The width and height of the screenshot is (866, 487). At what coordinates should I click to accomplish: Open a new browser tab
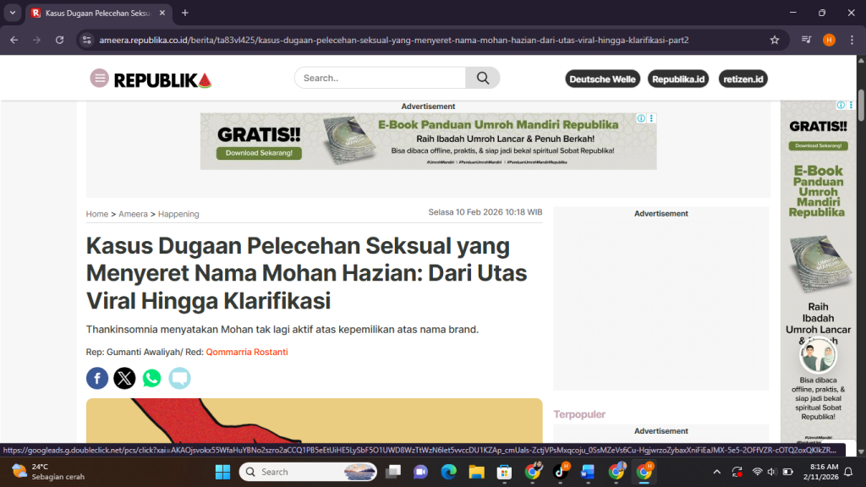185,13
